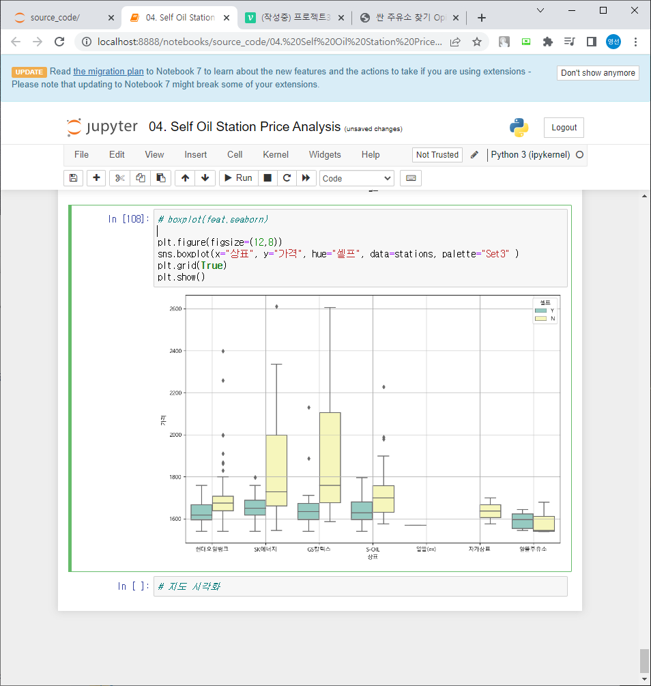Open the View menu

[154, 155]
